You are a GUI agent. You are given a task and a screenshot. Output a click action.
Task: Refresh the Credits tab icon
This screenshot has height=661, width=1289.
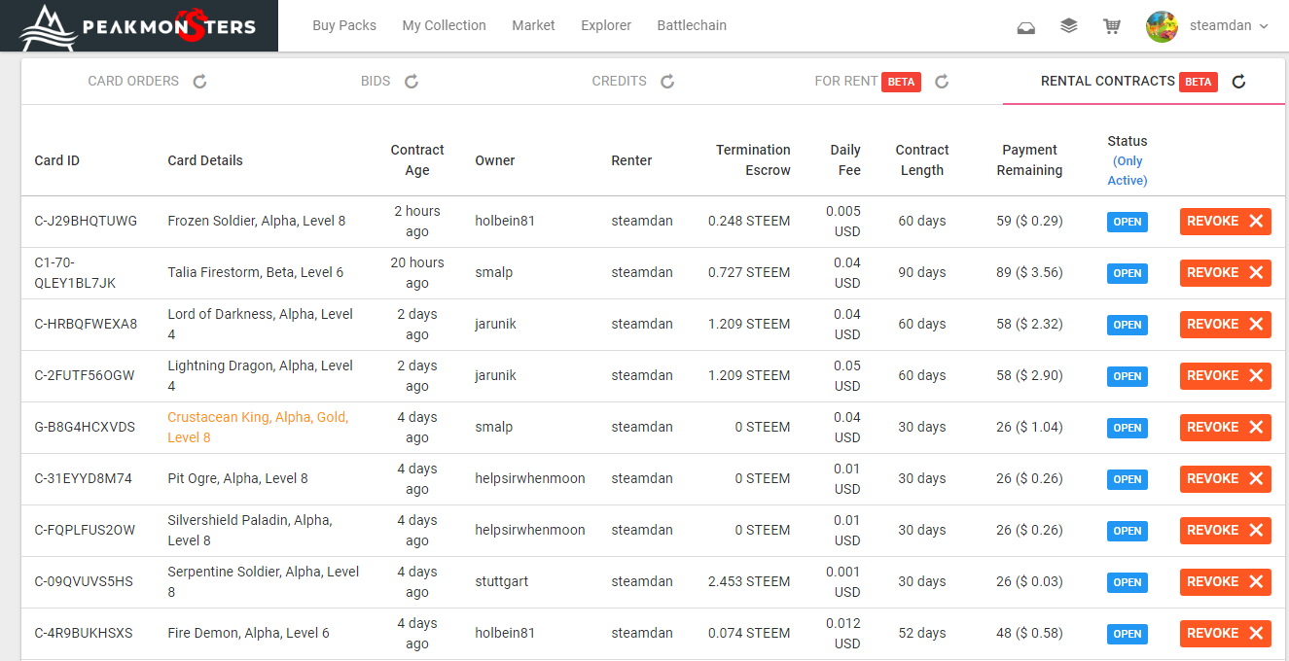[667, 82]
